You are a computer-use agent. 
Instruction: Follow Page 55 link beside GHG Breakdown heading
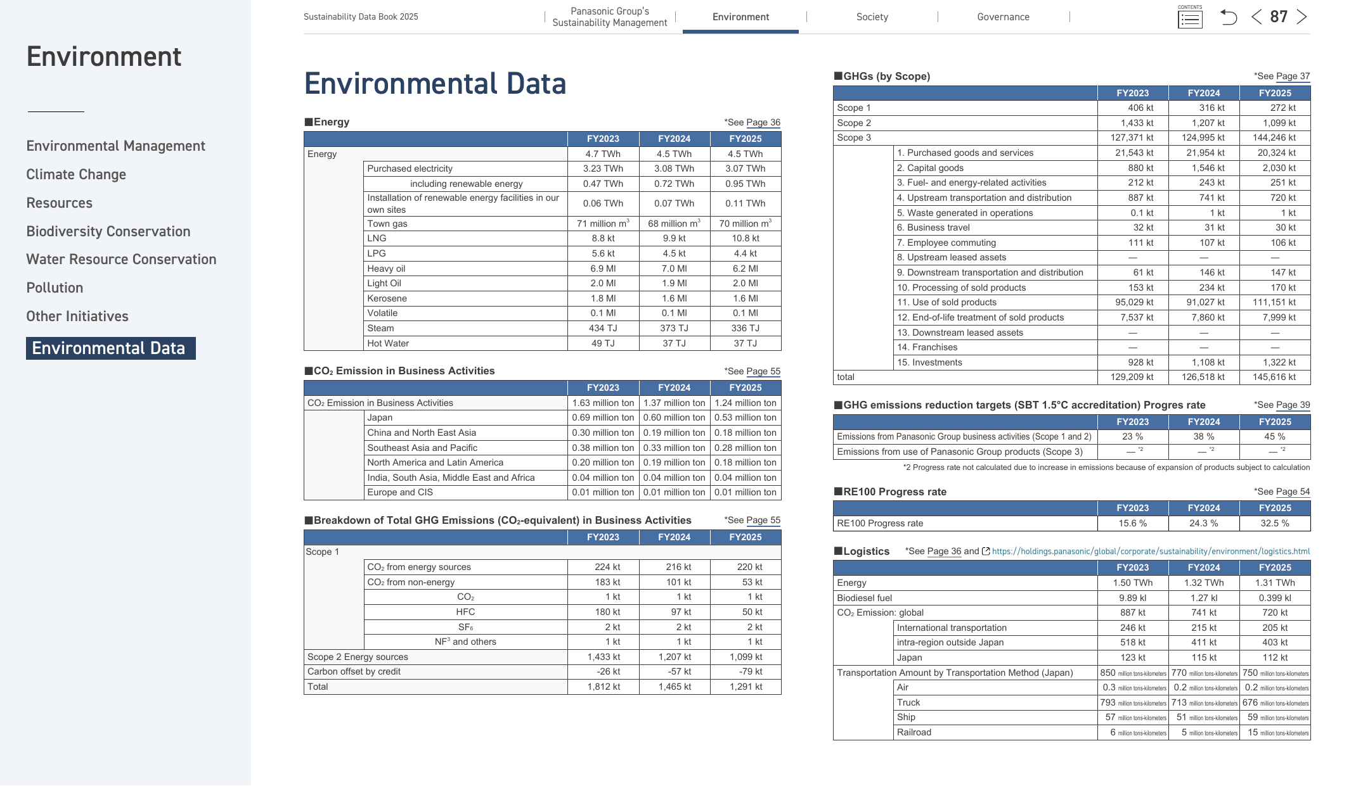point(763,520)
